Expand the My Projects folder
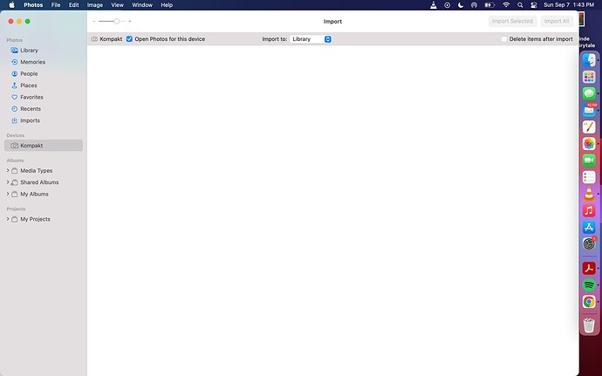This screenshot has height=376, width=602. coord(8,219)
